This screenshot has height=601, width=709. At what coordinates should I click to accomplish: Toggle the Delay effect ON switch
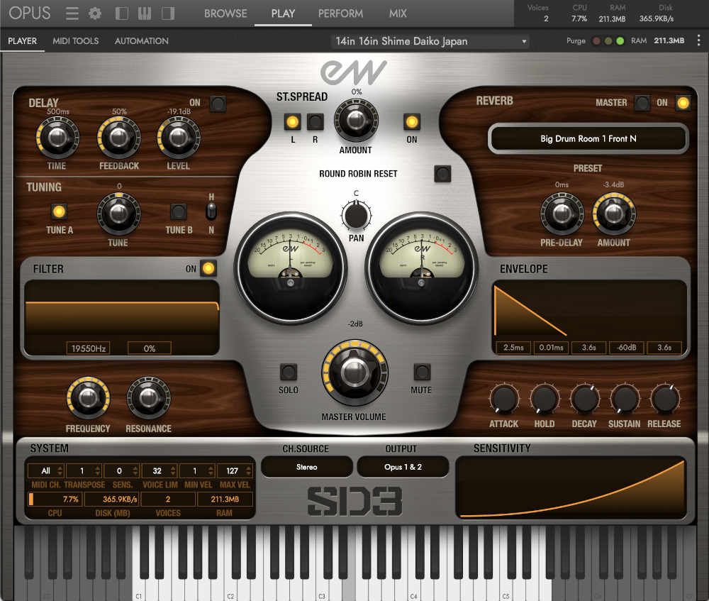point(218,104)
